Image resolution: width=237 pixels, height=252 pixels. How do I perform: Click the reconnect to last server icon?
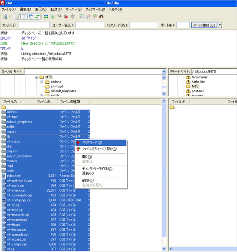point(72,16)
